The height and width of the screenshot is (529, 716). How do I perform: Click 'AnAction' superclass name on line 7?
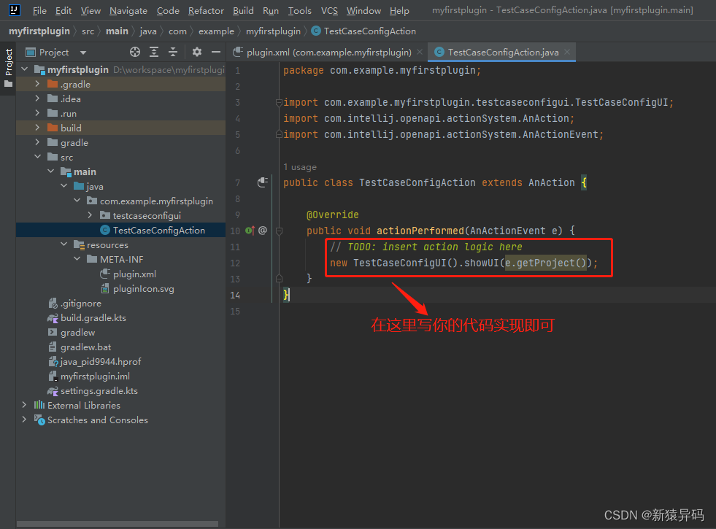[x=552, y=182]
